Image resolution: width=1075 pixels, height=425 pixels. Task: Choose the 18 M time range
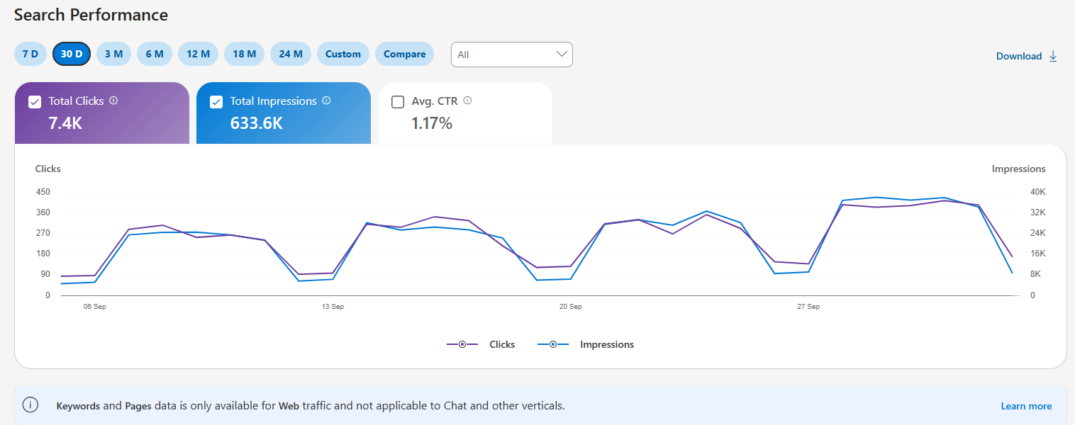(244, 54)
